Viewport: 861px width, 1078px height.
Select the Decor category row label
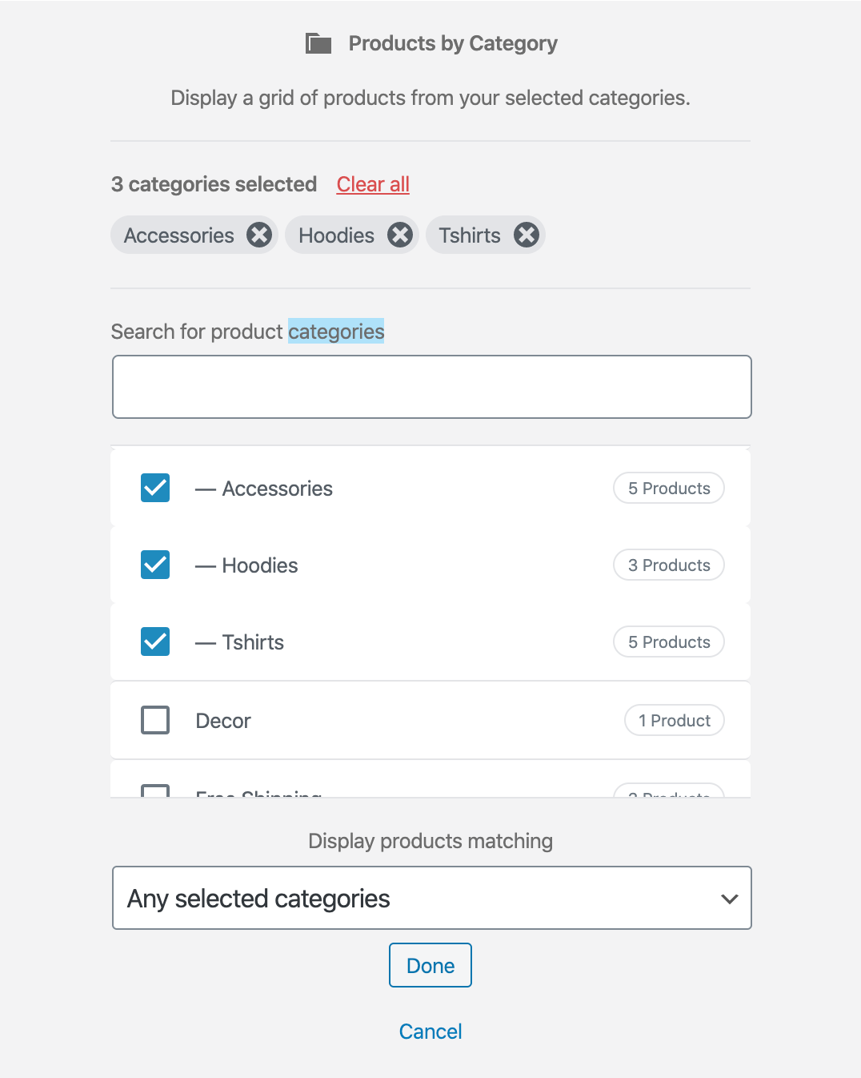[223, 721]
